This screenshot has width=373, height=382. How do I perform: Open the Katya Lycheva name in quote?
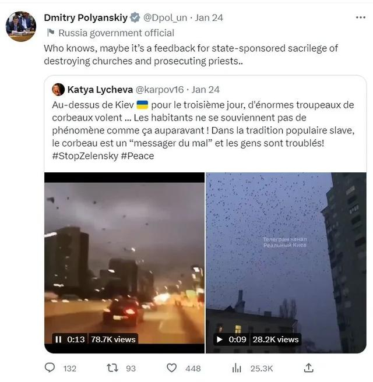(100, 90)
